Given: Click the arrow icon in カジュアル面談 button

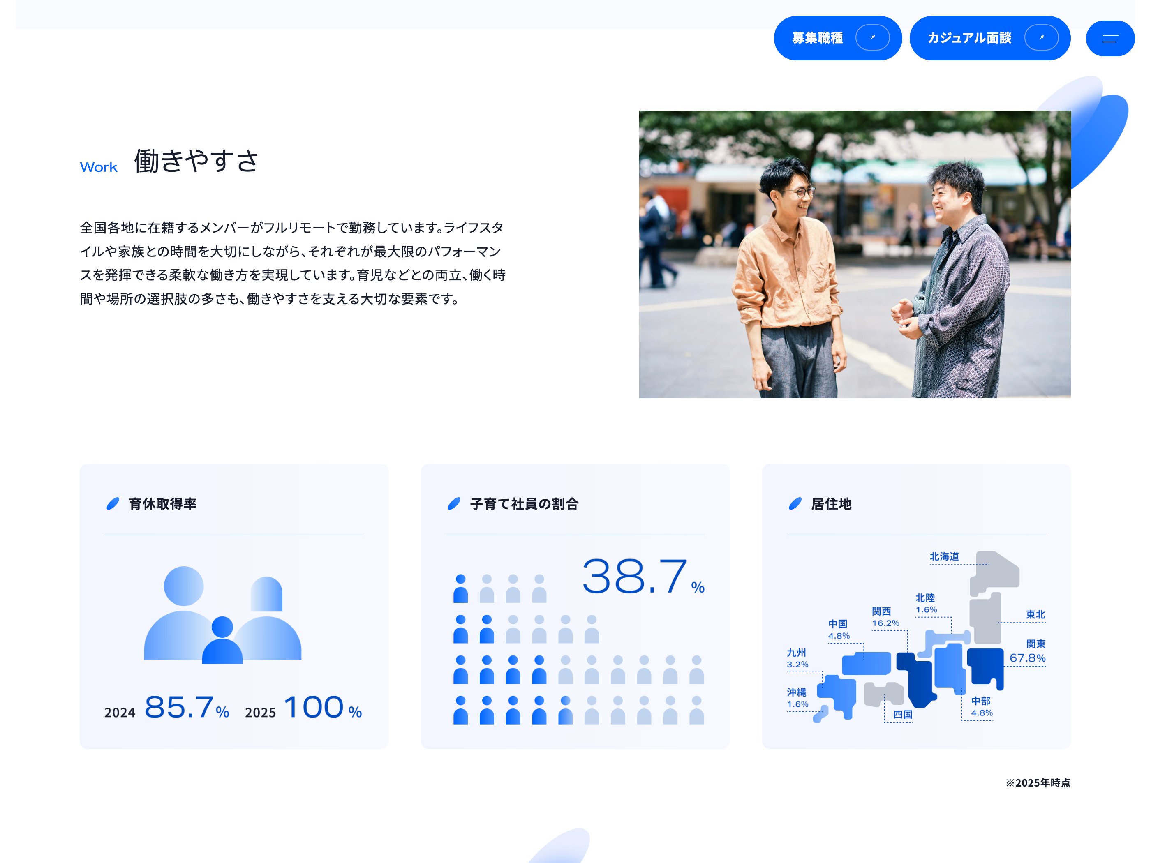Looking at the screenshot, I should point(1041,38).
